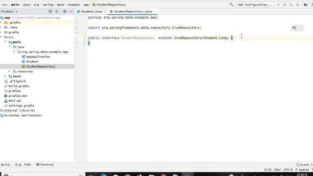Select gradlew file
313x176 pixels.
[15, 91]
